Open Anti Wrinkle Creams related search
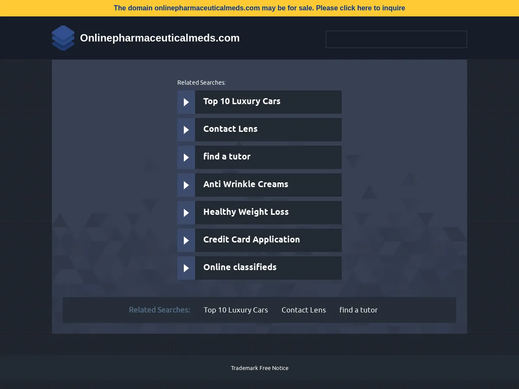The image size is (519, 389). pyautogui.click(x=246, y=185)
